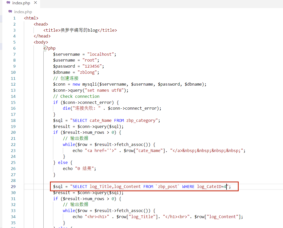Click "log_Title" key on line 34
Image resolution: width=283 pixels, height=228 pixels.
click(142, 217)
